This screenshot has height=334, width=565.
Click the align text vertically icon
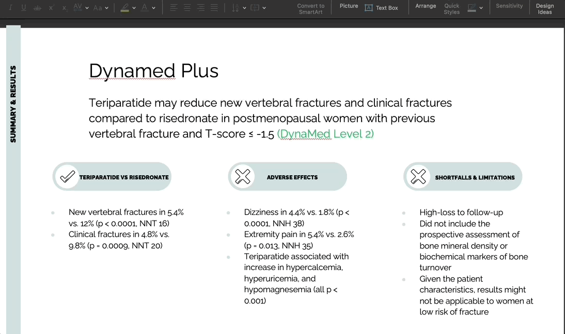click(x=255, y=8)
